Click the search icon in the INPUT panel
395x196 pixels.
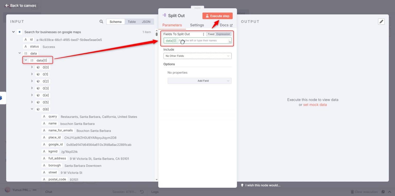click(x=101, y=22)
